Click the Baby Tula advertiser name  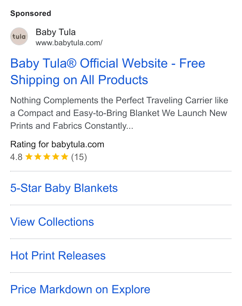(x=56, y=32)
